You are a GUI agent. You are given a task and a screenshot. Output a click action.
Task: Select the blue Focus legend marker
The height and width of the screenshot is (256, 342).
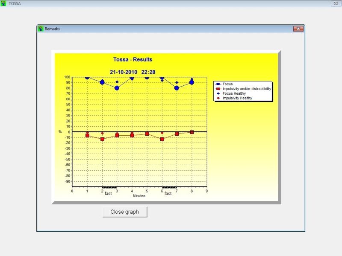pyautogui.click(x=219, y=84)
